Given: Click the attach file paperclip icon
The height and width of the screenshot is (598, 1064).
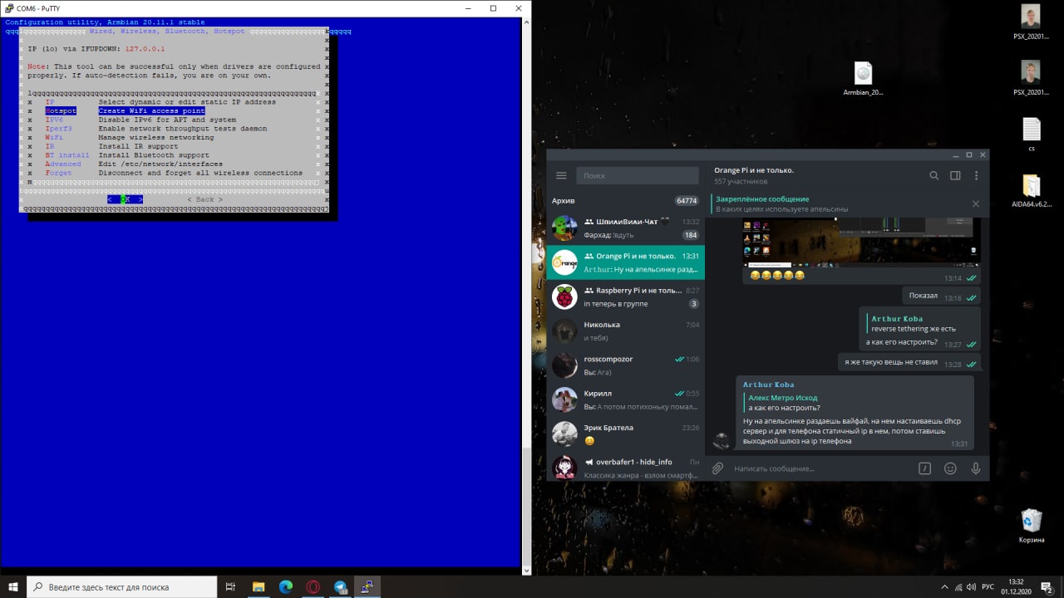Looking at the screenshot, I should [718, 468].
